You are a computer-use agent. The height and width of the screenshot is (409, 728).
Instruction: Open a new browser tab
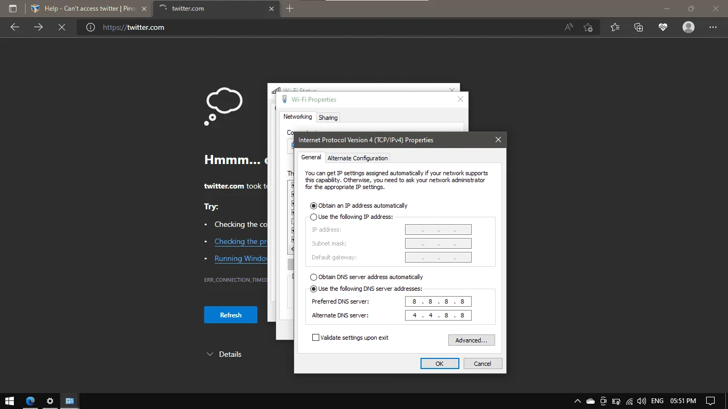[289, 9]
